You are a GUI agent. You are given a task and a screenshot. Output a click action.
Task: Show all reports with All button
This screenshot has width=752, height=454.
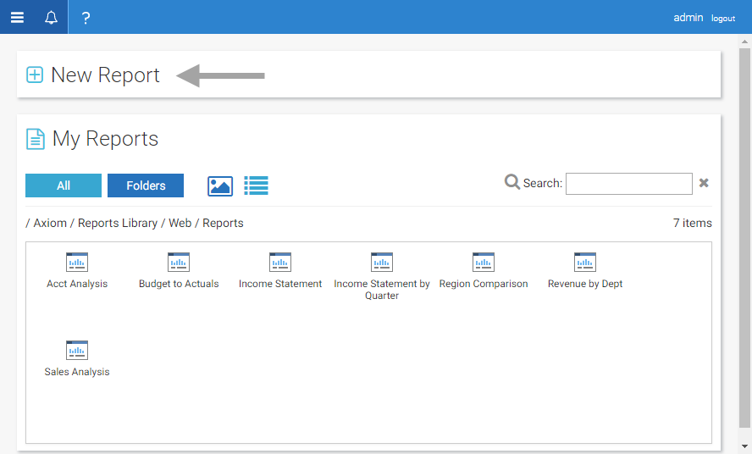(64, 185)
